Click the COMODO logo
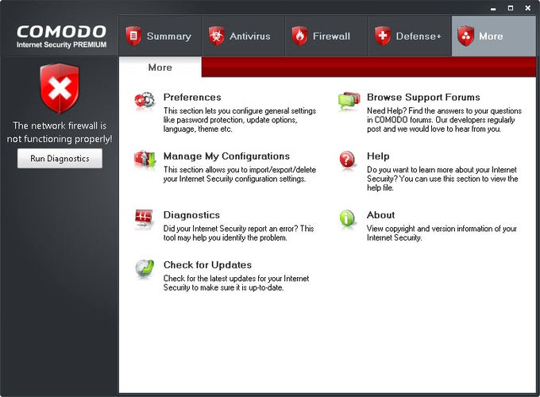 tap(61, 36)
